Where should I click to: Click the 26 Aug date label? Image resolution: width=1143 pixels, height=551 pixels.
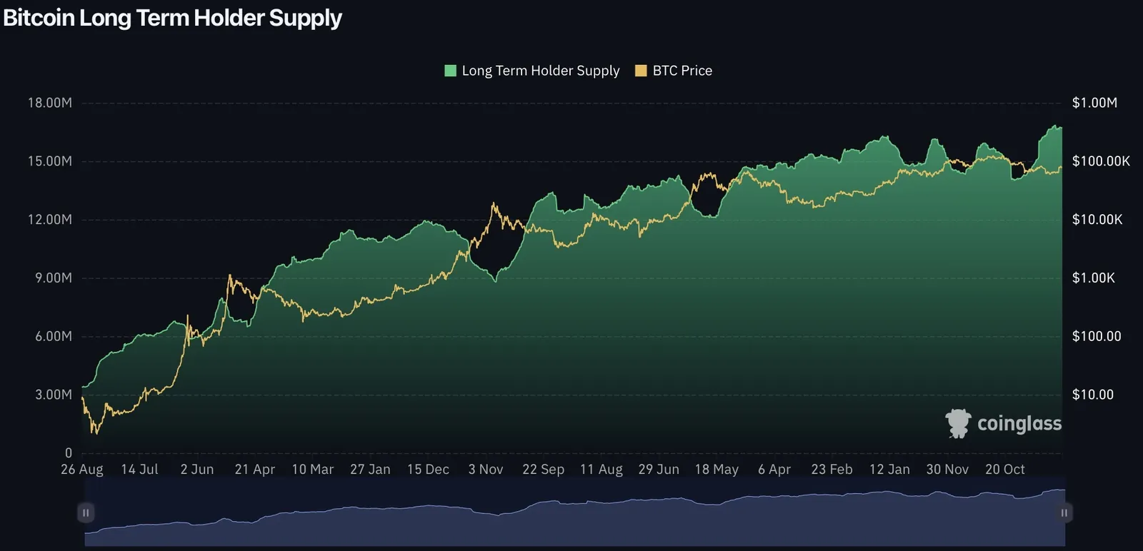(82, 470)
